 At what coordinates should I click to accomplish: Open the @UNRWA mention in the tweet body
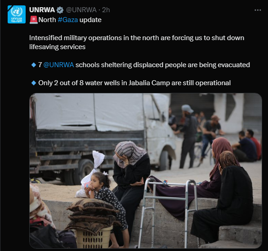[x=58, y=65]
